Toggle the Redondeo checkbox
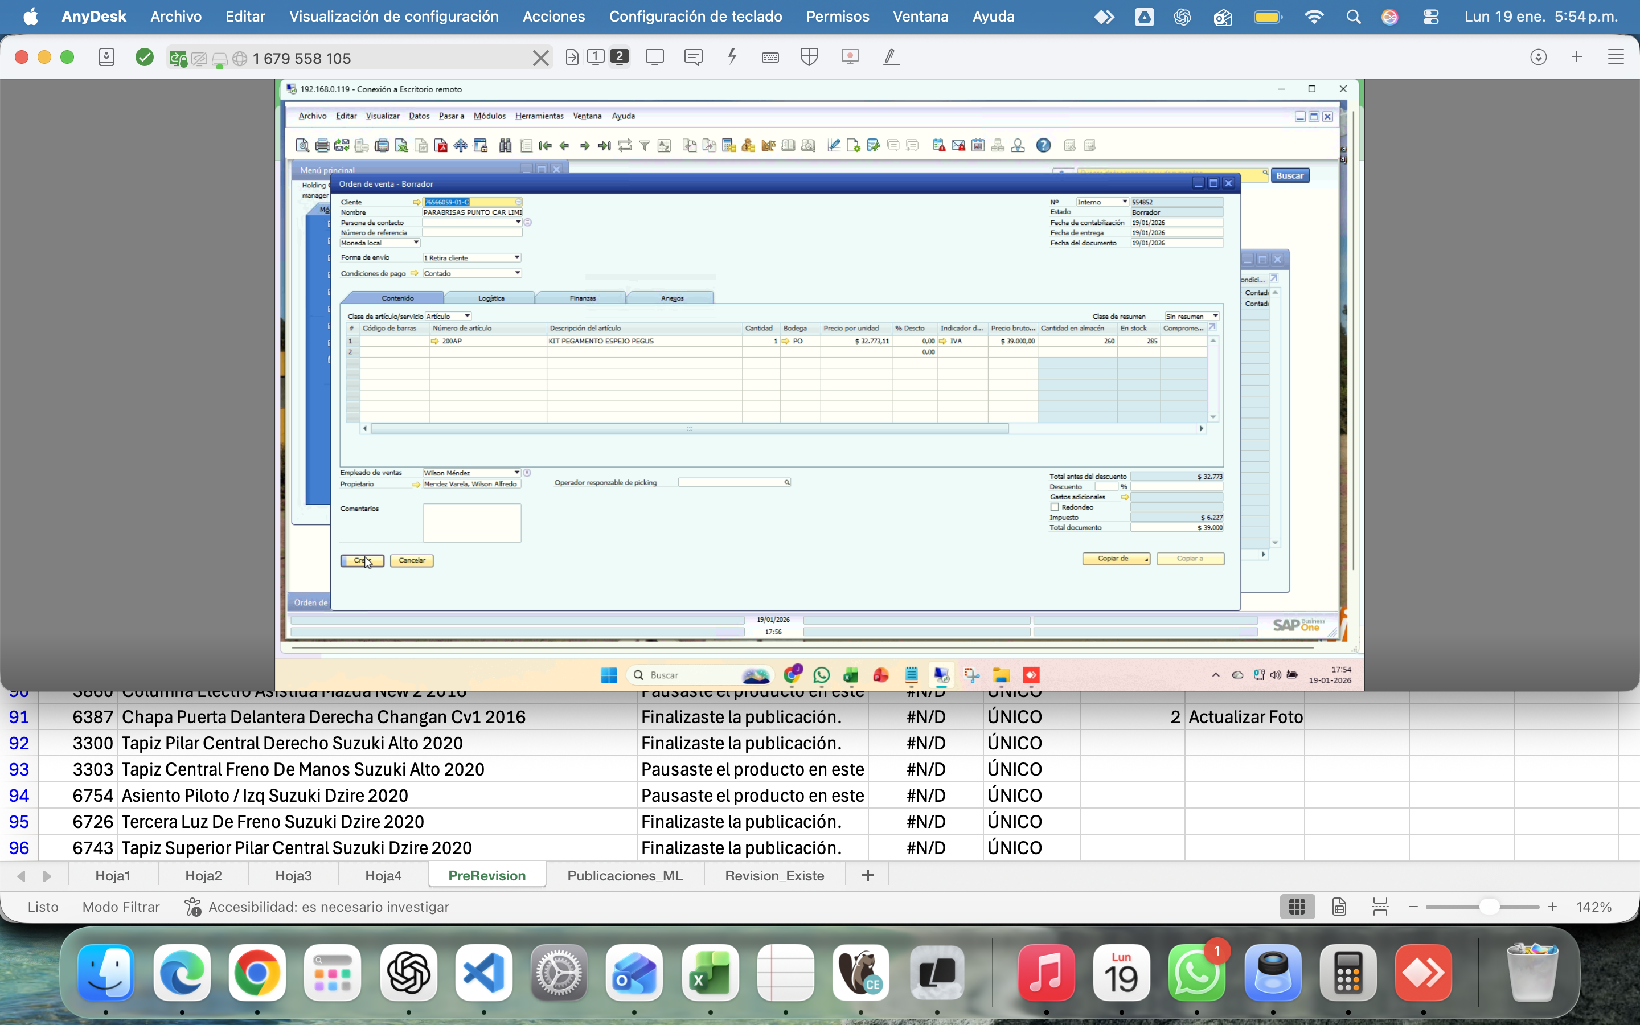 pos(1055,507)
